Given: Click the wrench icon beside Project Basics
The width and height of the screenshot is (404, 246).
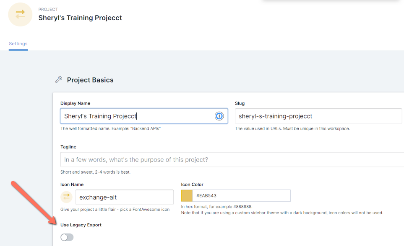Looking at the screenshot, I should click(59, 79).
